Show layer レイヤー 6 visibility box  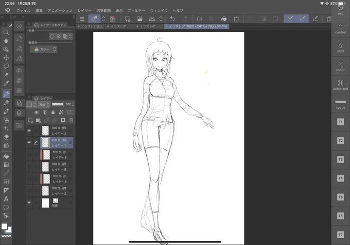[29, 155]
